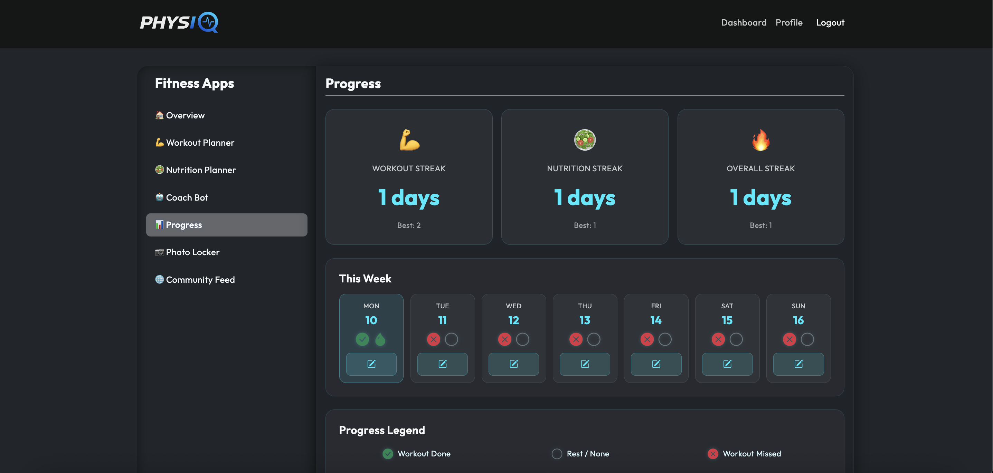View the Community Feed

pos(200,280)
